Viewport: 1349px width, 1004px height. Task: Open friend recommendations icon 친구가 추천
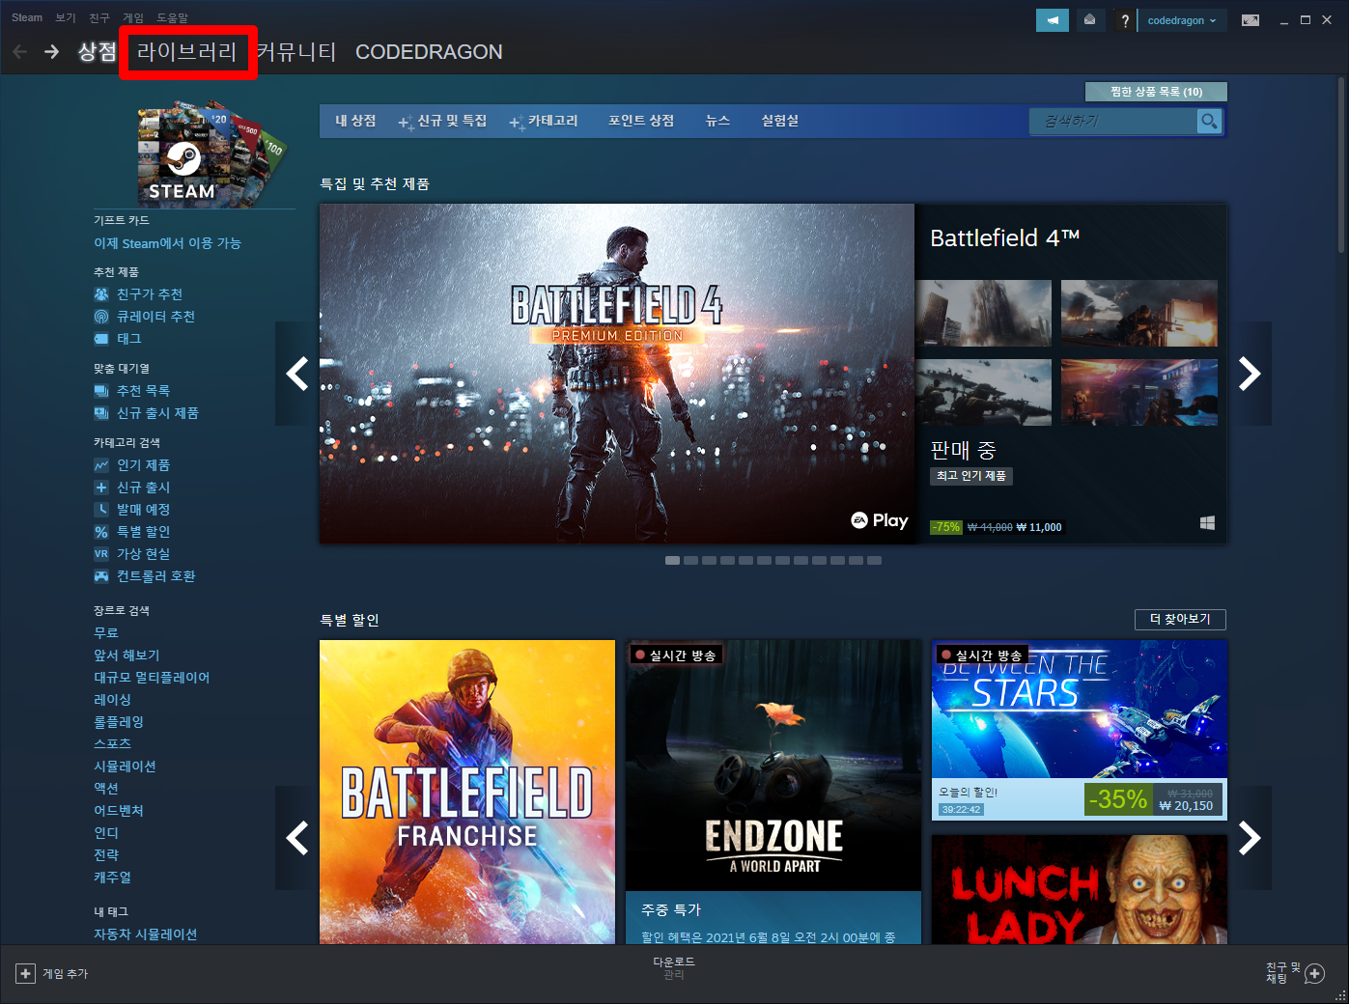click(x=101, y=294)
